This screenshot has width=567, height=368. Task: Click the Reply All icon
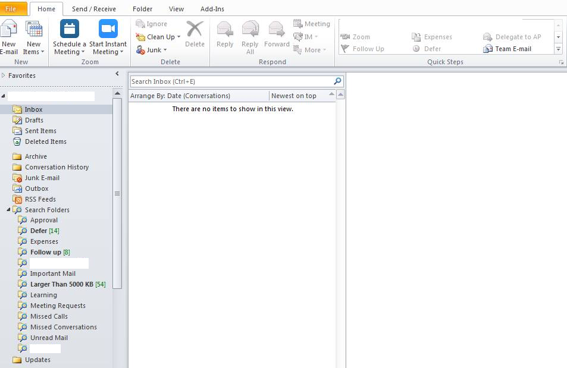click(x=250, y=33)
